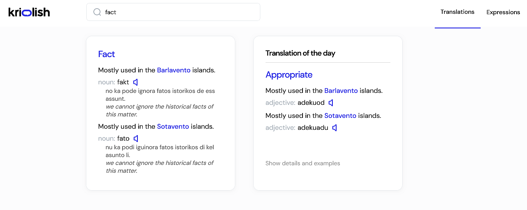This screenshot has width=527, height=210.
Task: Play audio pronunciation of "fato"
Action: [136, 139]
